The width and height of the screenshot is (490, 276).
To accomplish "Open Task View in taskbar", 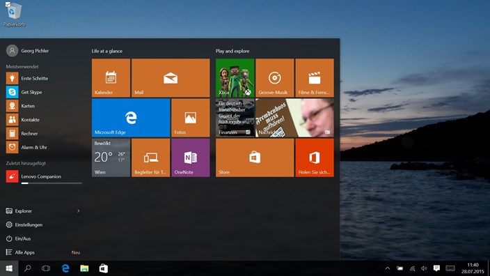I will coord(46,268).
